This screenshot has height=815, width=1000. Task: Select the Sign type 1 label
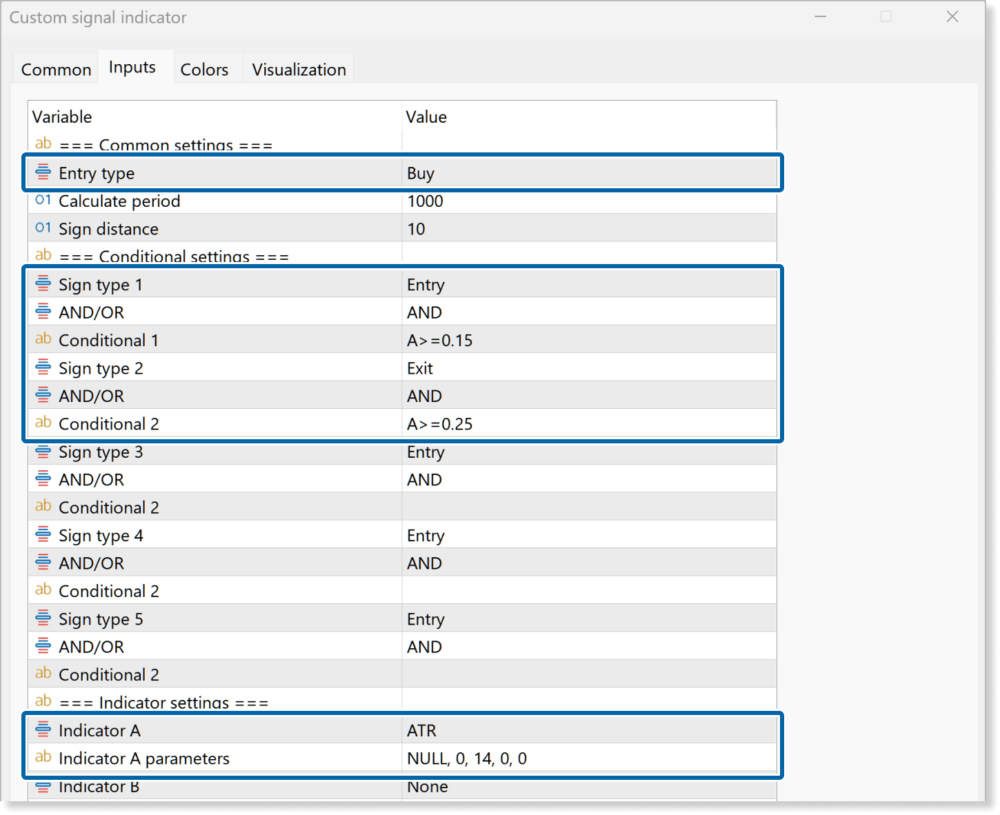click(101, 285)
